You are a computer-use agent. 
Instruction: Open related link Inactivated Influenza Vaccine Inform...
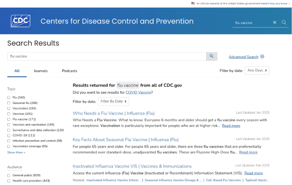pyautogui.click(x=113, y=180)
